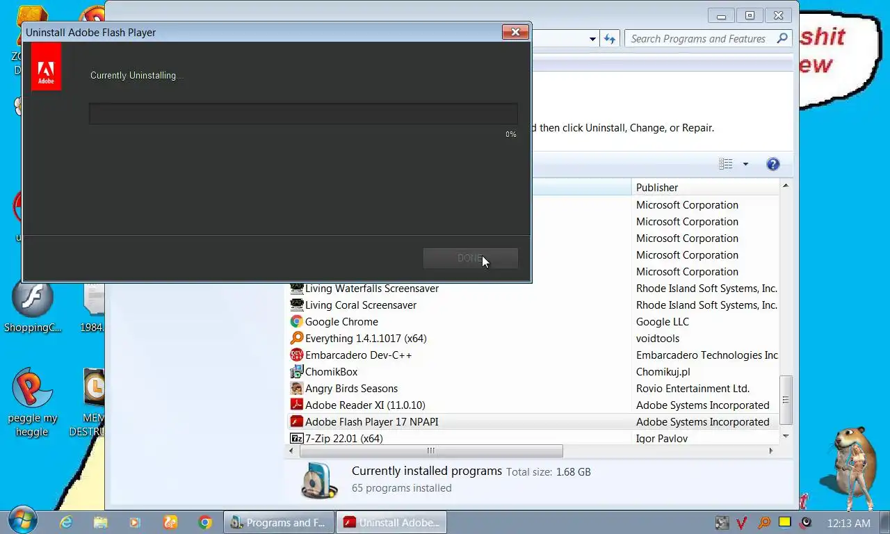Switch to Programs and Features taskbar button

pos(278,522)
